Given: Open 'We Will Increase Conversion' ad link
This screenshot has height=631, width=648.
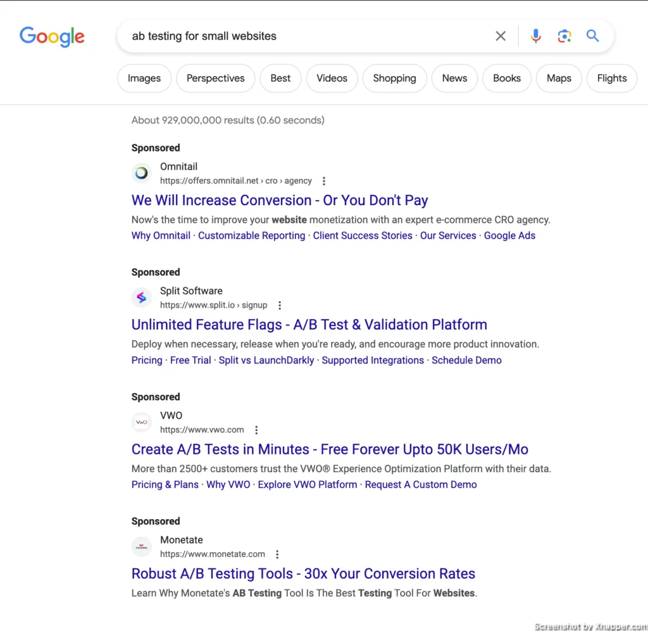Looking at the screenshot, I should pyautogui.click(x=280, y=201).
